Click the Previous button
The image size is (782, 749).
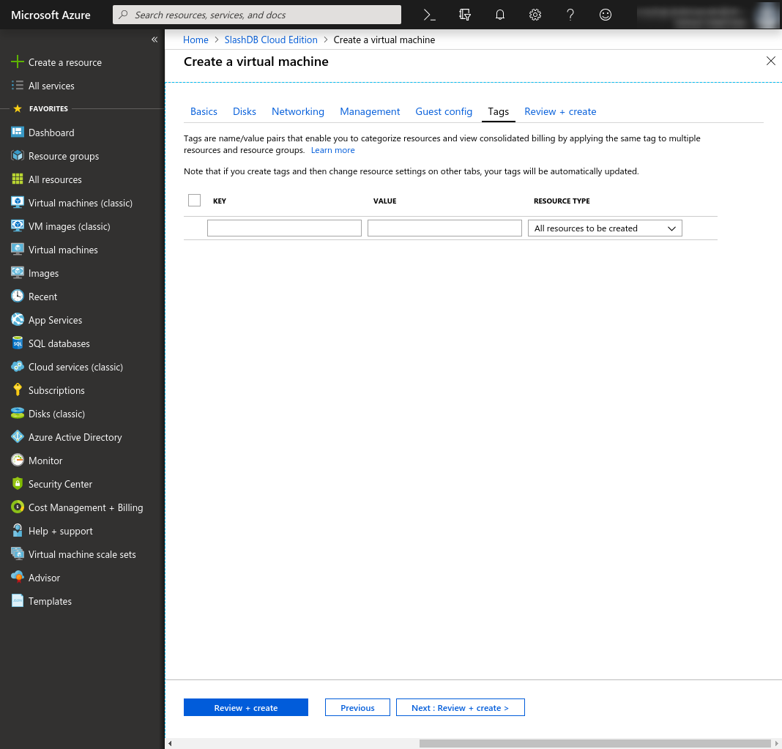(357, 708)
